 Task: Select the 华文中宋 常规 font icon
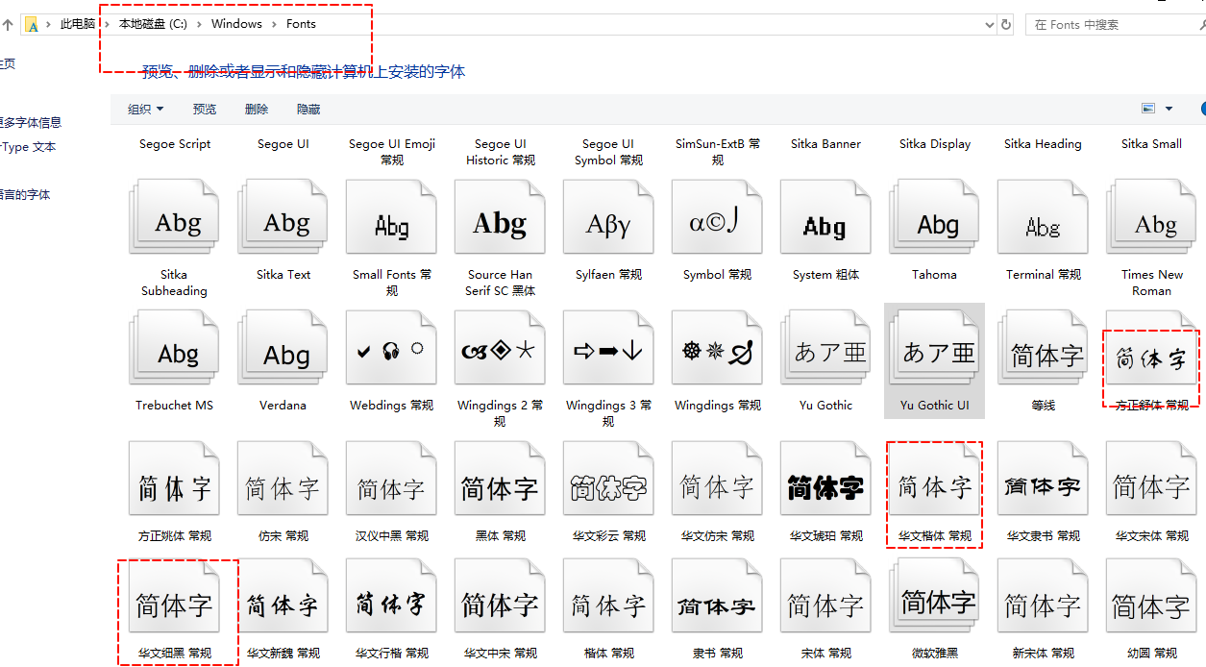[x=500, y=597]
